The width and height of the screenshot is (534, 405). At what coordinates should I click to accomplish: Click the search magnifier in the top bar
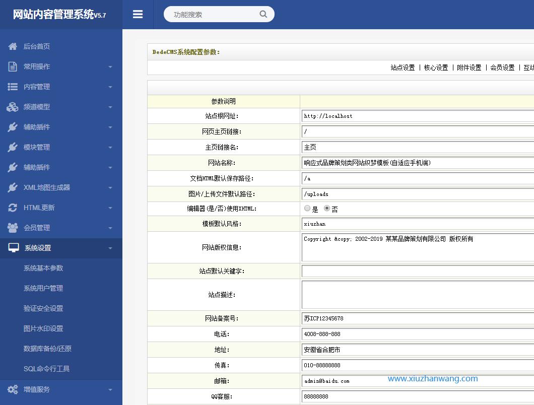pos(263,14)
